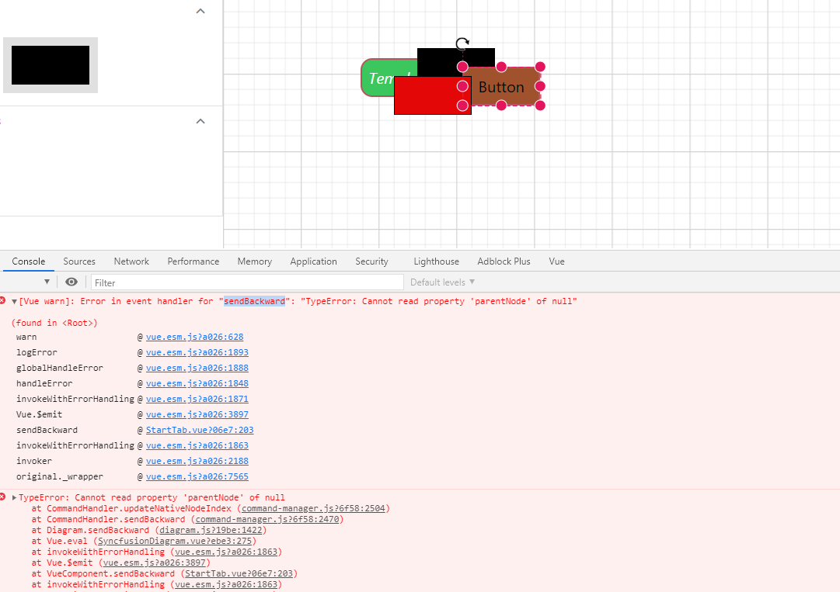This screenshot has height=592, width=840.
Task: Switch to the Network tab
Action: pyautogui.click(x=131, y=261)
